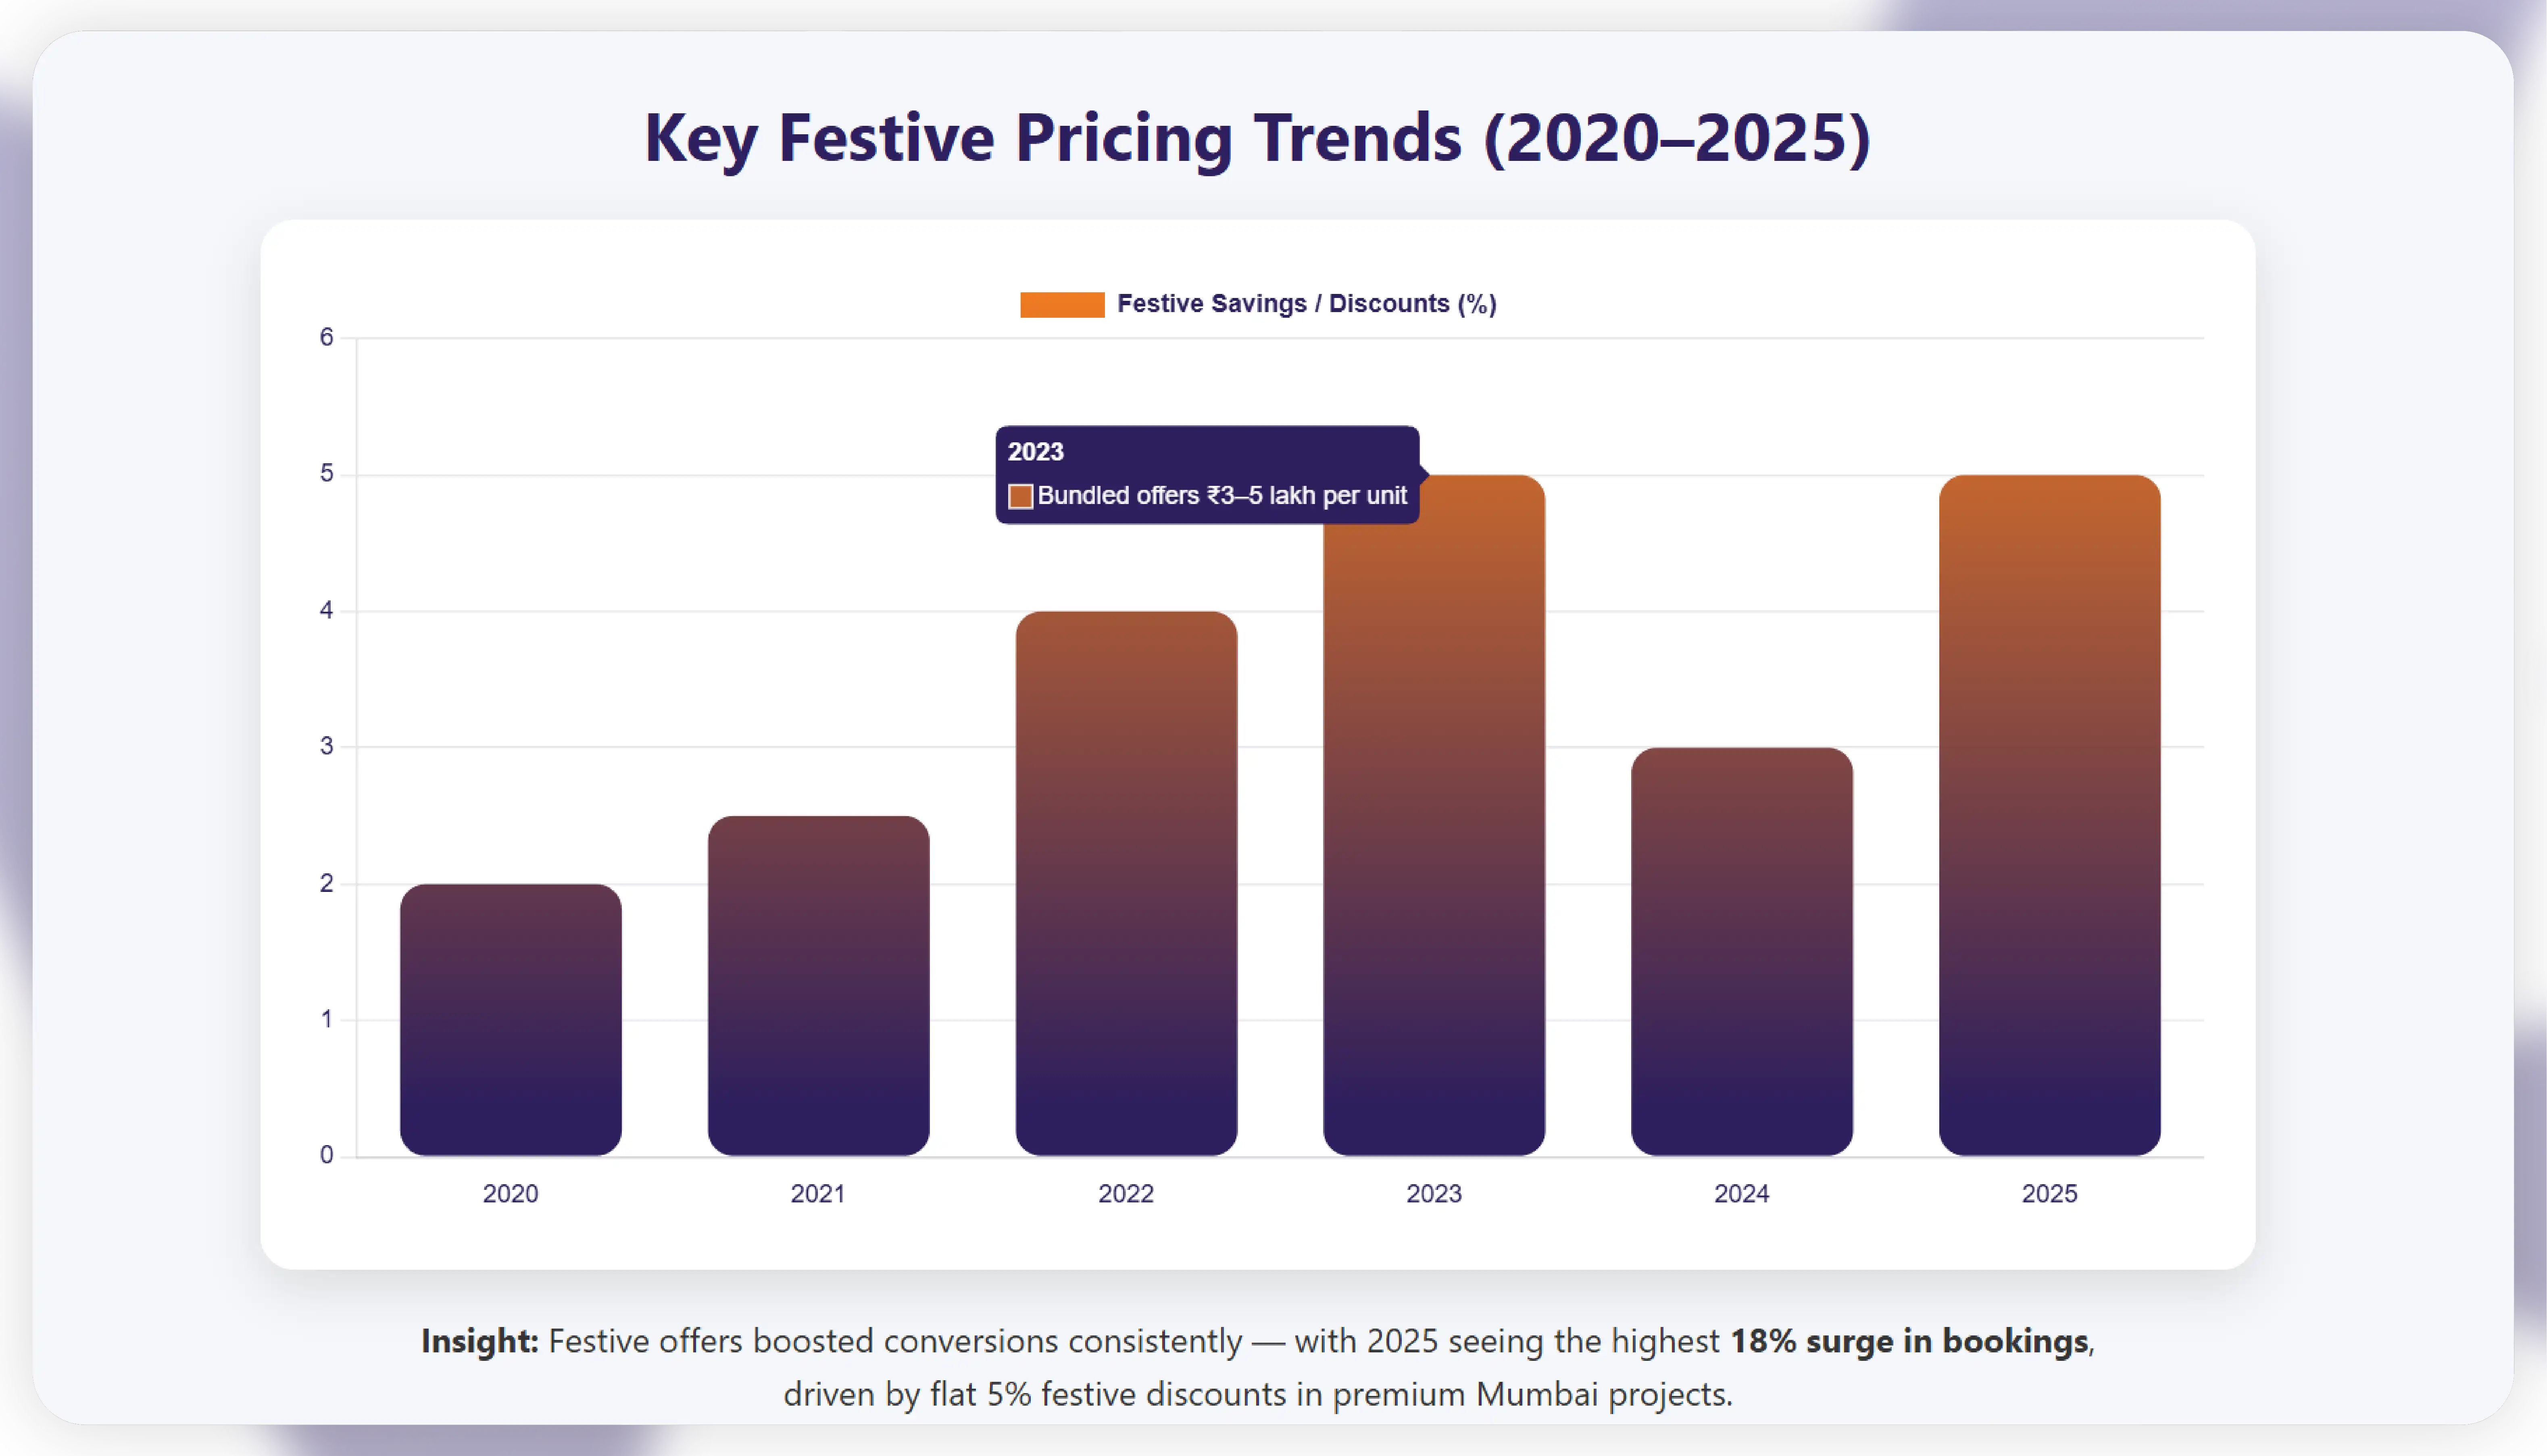
Task: Click the 2025 x-axis label
Action: (x=2049, y=1193)
